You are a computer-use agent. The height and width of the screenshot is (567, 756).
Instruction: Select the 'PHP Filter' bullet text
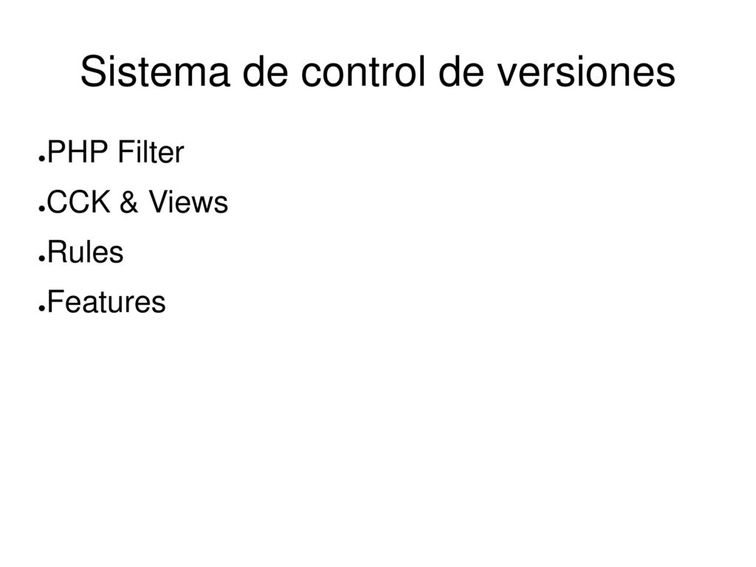115,152
